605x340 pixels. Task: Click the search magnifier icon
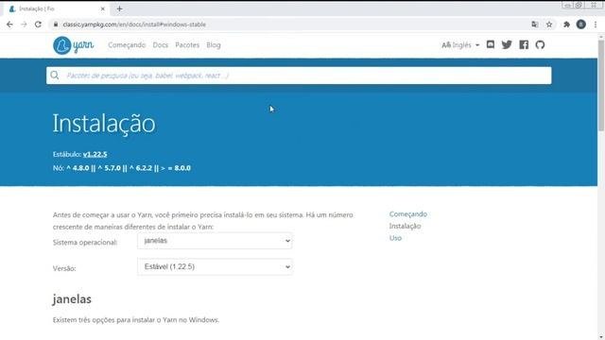55,76
